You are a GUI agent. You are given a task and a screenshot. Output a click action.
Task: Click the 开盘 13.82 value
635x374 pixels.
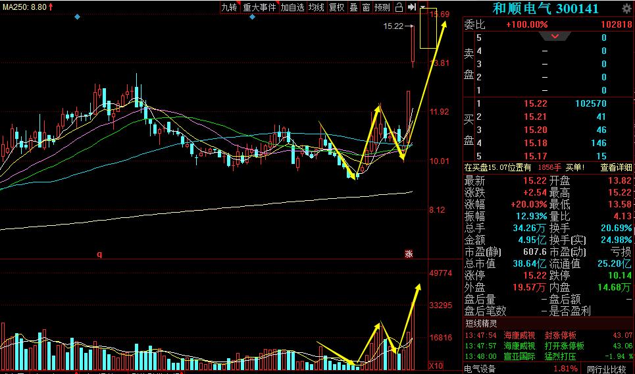[620, 180]
